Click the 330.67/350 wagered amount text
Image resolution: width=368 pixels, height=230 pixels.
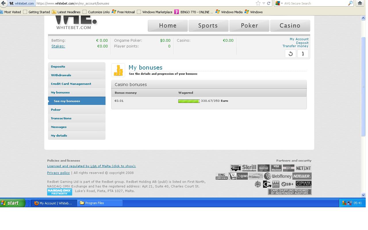coord(210,101)
